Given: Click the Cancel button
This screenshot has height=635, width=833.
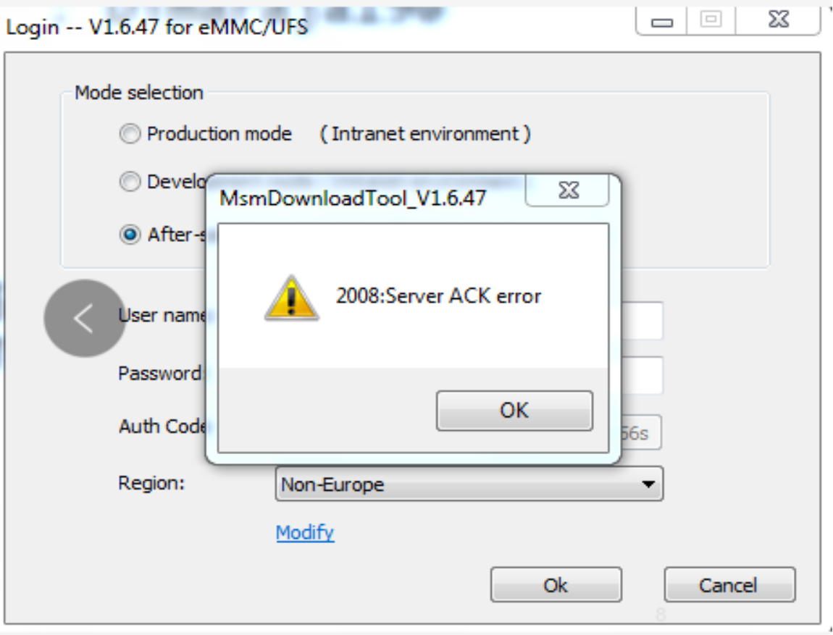Looking at the screenshot, I should [x=729, y=585].
